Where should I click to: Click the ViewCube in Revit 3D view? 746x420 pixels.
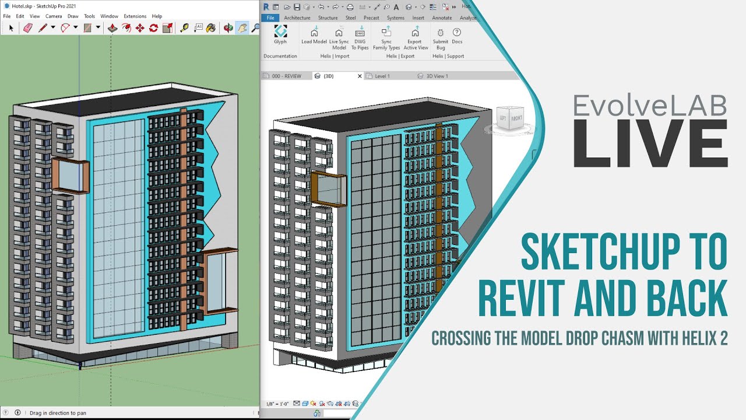coord(509,118)
